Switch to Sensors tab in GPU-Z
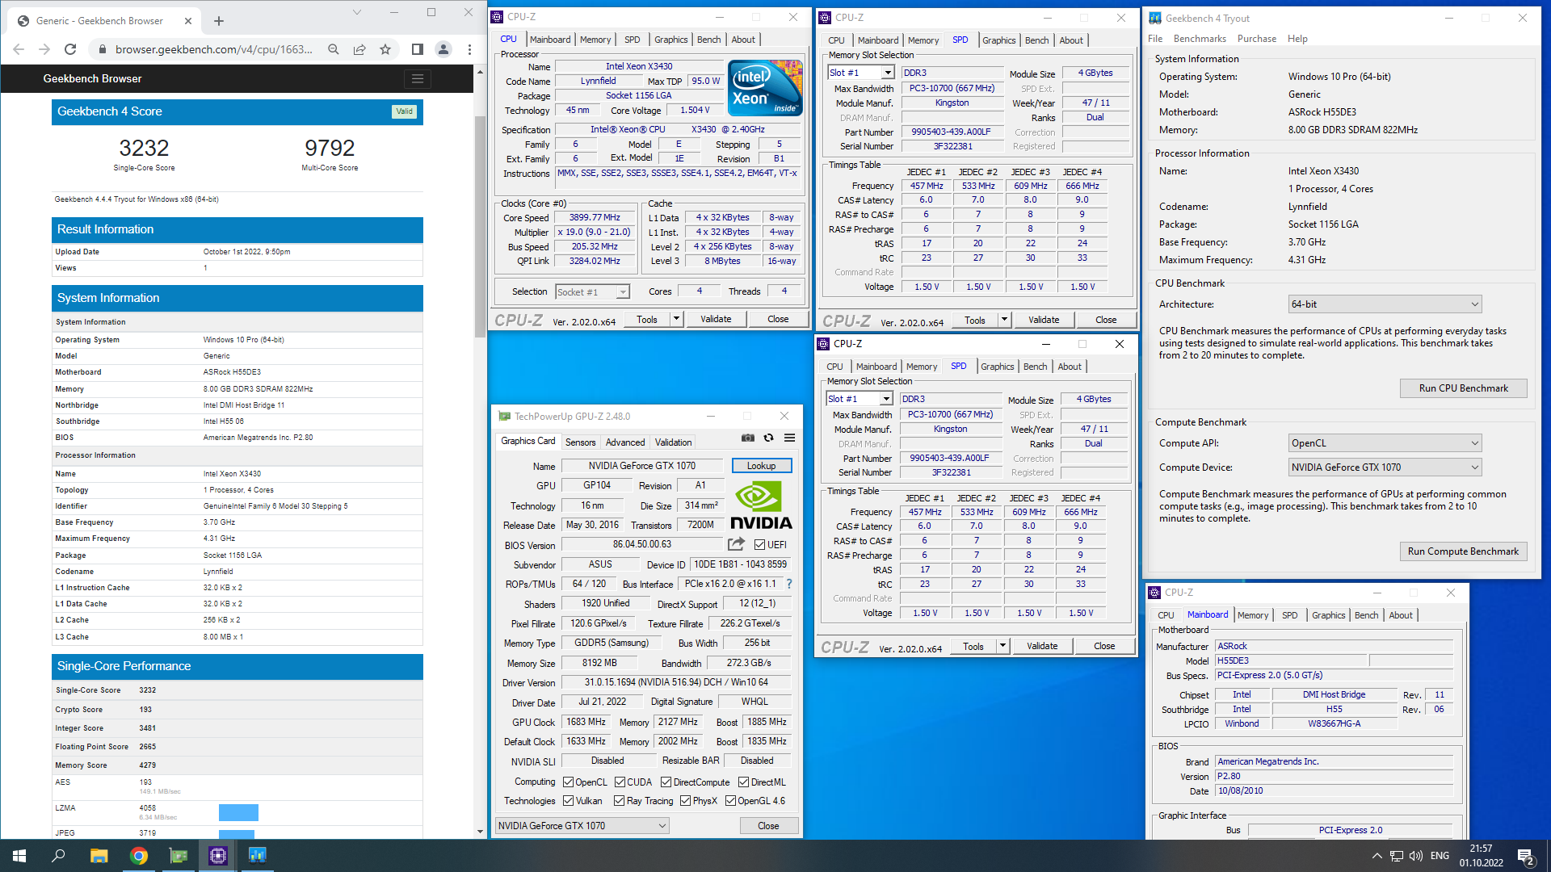 point(580,442)
